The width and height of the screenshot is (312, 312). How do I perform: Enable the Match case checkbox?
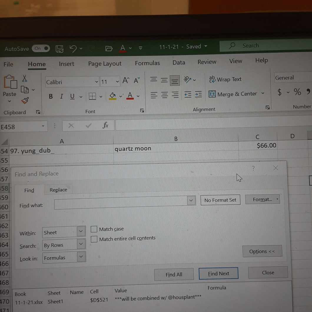tap(94, 229)
